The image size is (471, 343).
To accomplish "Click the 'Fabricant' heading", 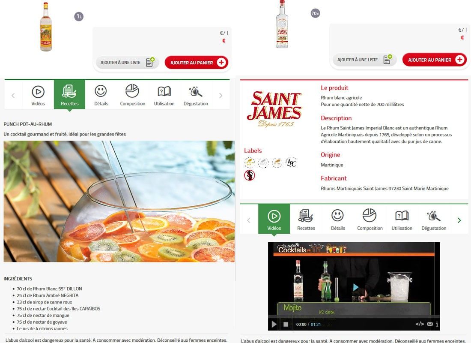I will point(334,178).
